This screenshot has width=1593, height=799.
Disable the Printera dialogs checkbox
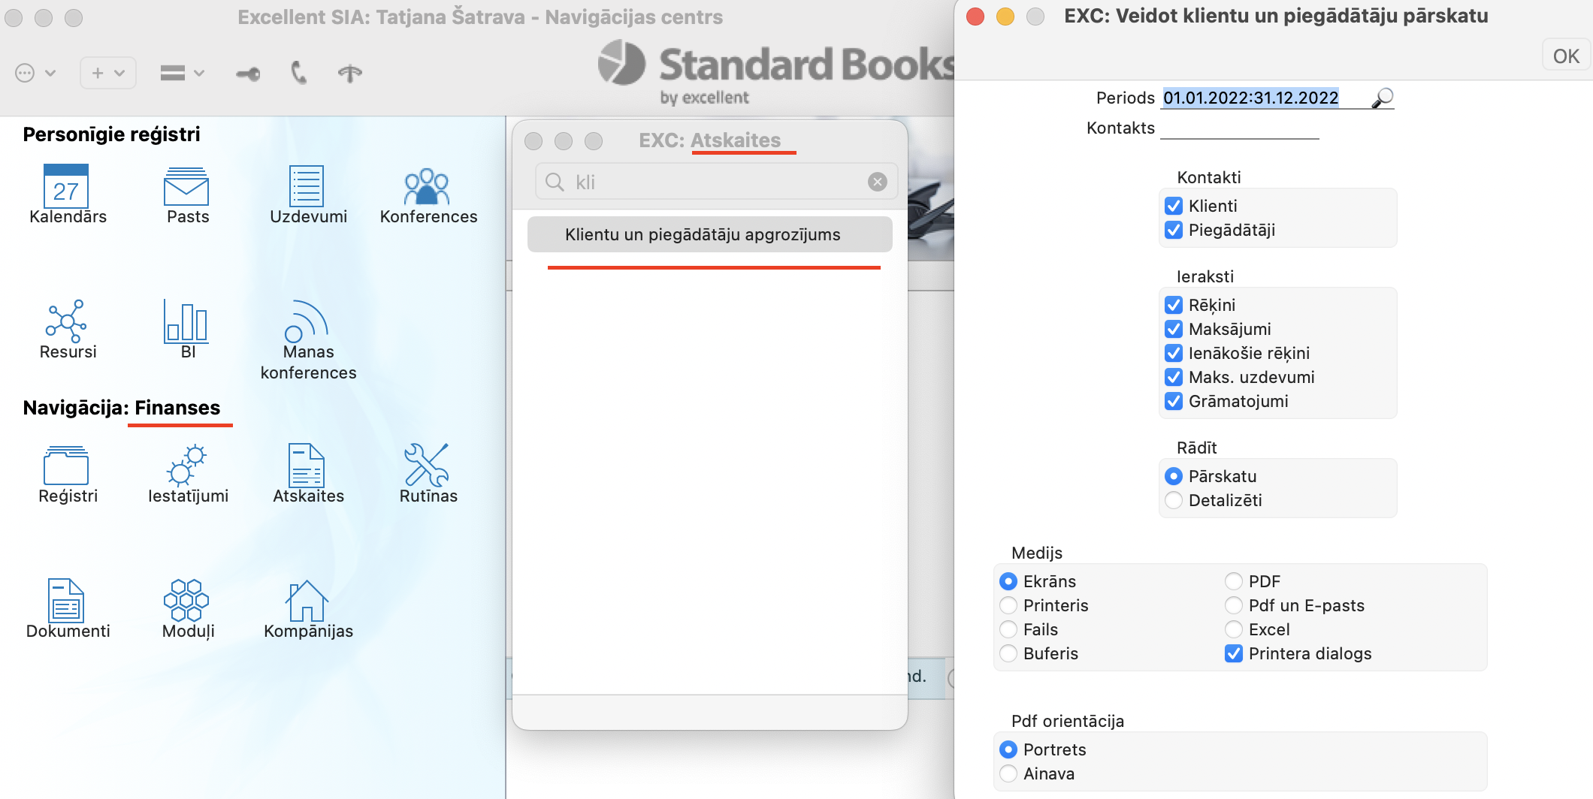pos(1234,654)
